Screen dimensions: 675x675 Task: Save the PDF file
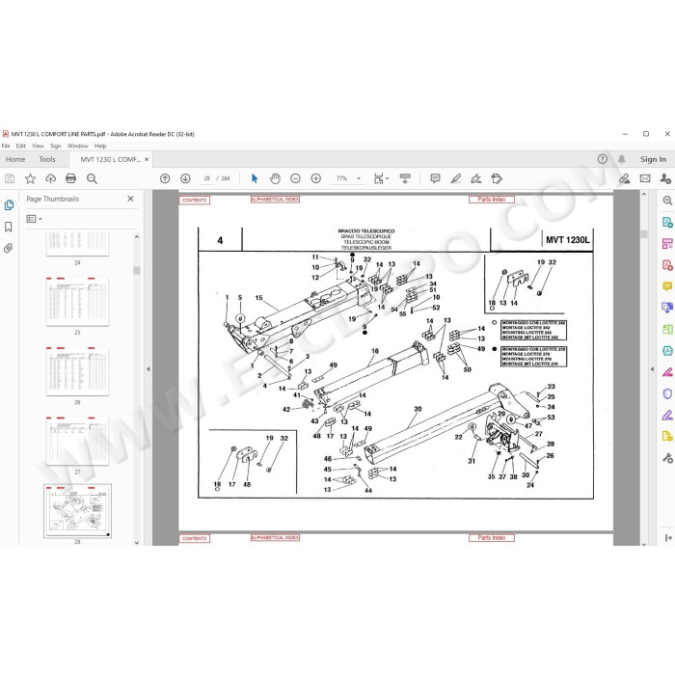[x=10, y=178]
